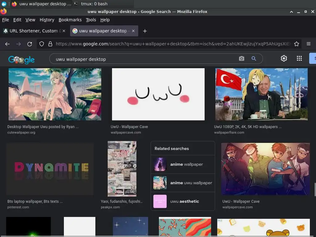
Task: Click the Firefox icon in title bar
Action: tap(3, 11)
